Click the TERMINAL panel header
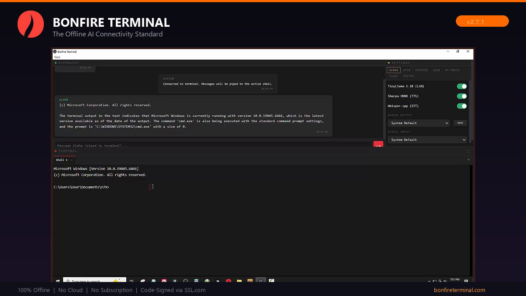 pos(66,151)
